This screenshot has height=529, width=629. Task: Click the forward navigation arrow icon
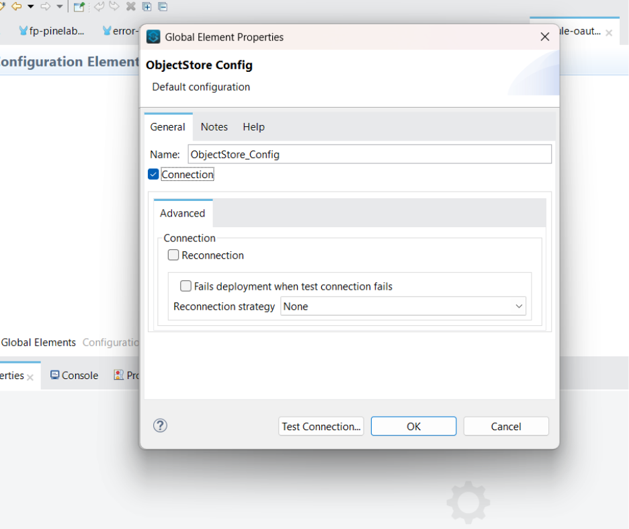(x=44, y=7)
